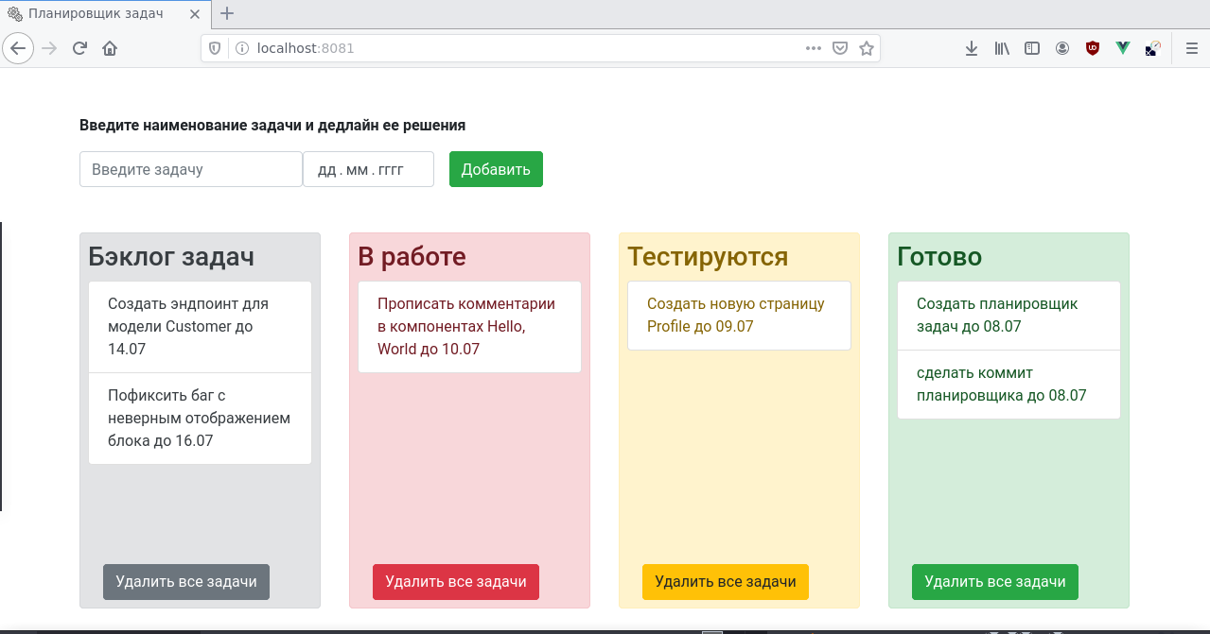The width and height of the screenshot is (1210, 634).
Task: Click the green Добавить button
Action: tap(496, 168)
